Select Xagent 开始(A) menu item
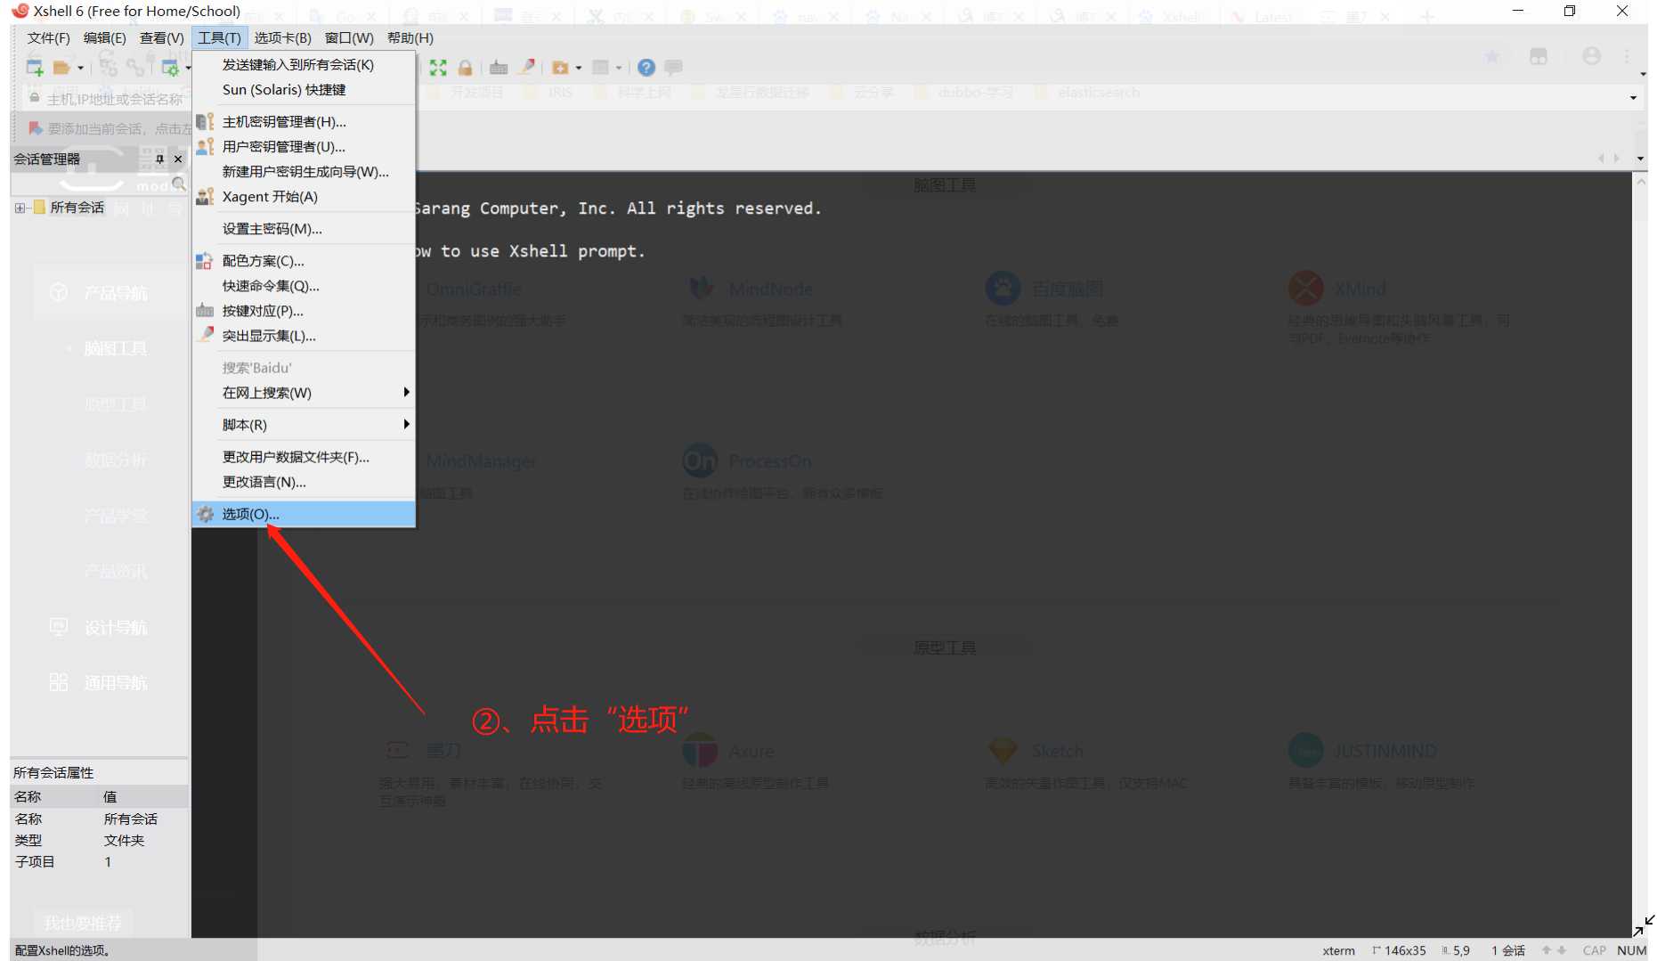The width and height of the screenshot is (1657, 961). click(x=304, y=197)
